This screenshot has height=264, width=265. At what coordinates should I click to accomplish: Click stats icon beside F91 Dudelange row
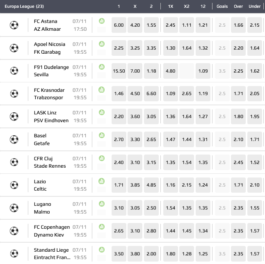click(102, 67)
